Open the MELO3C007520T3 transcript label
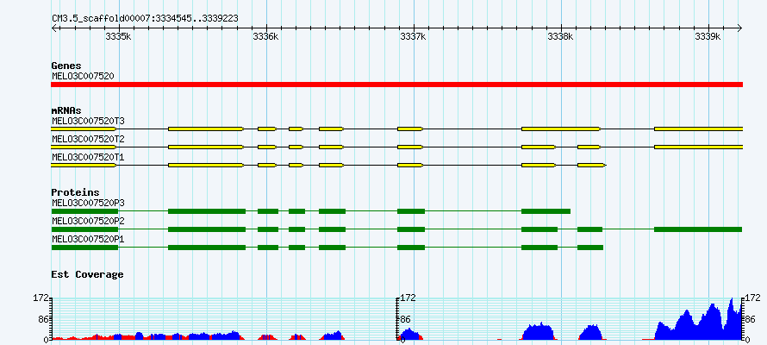This screenshot has height=345, width=767. tap(88, 121)
